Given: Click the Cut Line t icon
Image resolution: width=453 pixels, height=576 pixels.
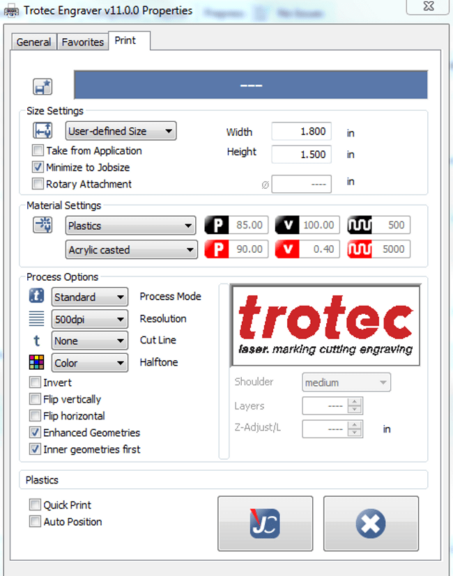Looking at the screenshot, I should click(36, 341).
